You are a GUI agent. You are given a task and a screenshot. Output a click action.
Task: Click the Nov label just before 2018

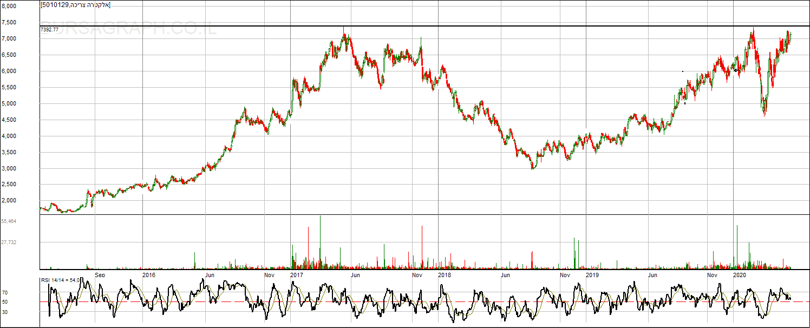[417, 274]
